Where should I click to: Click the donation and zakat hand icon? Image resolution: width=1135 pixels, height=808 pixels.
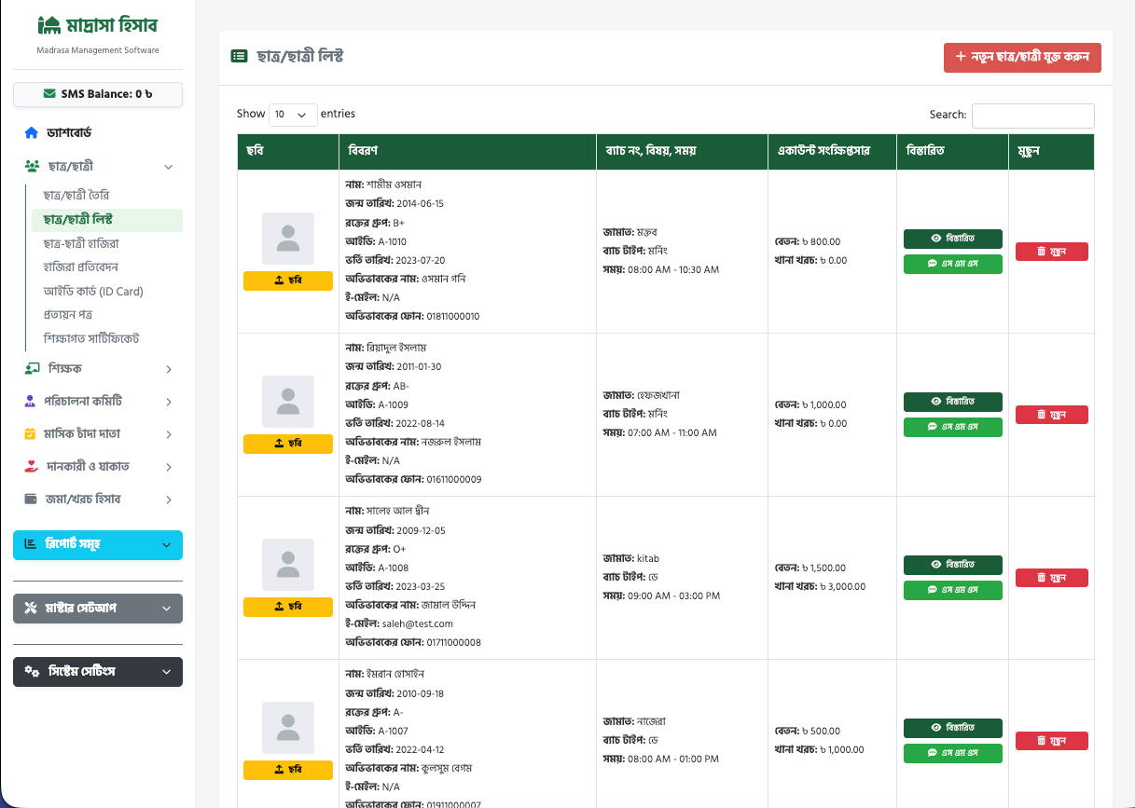tap(31, 466)
